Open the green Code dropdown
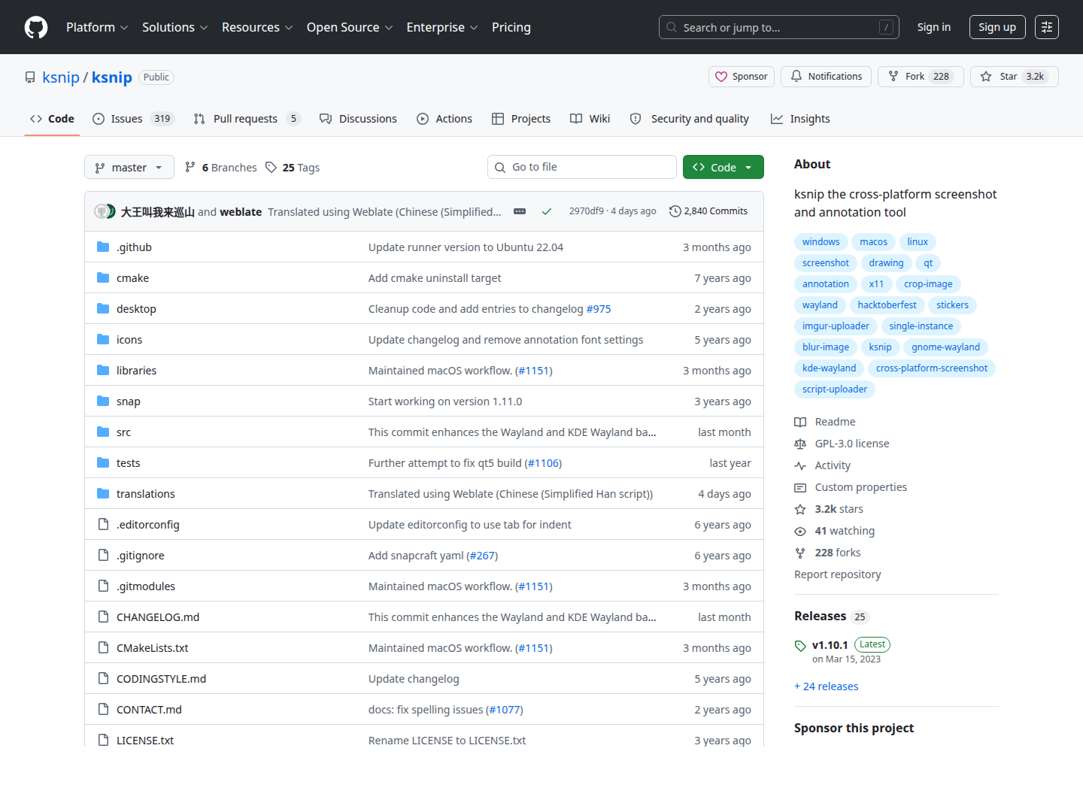Screen dimensions: 1083x812 tap(724, 167)
